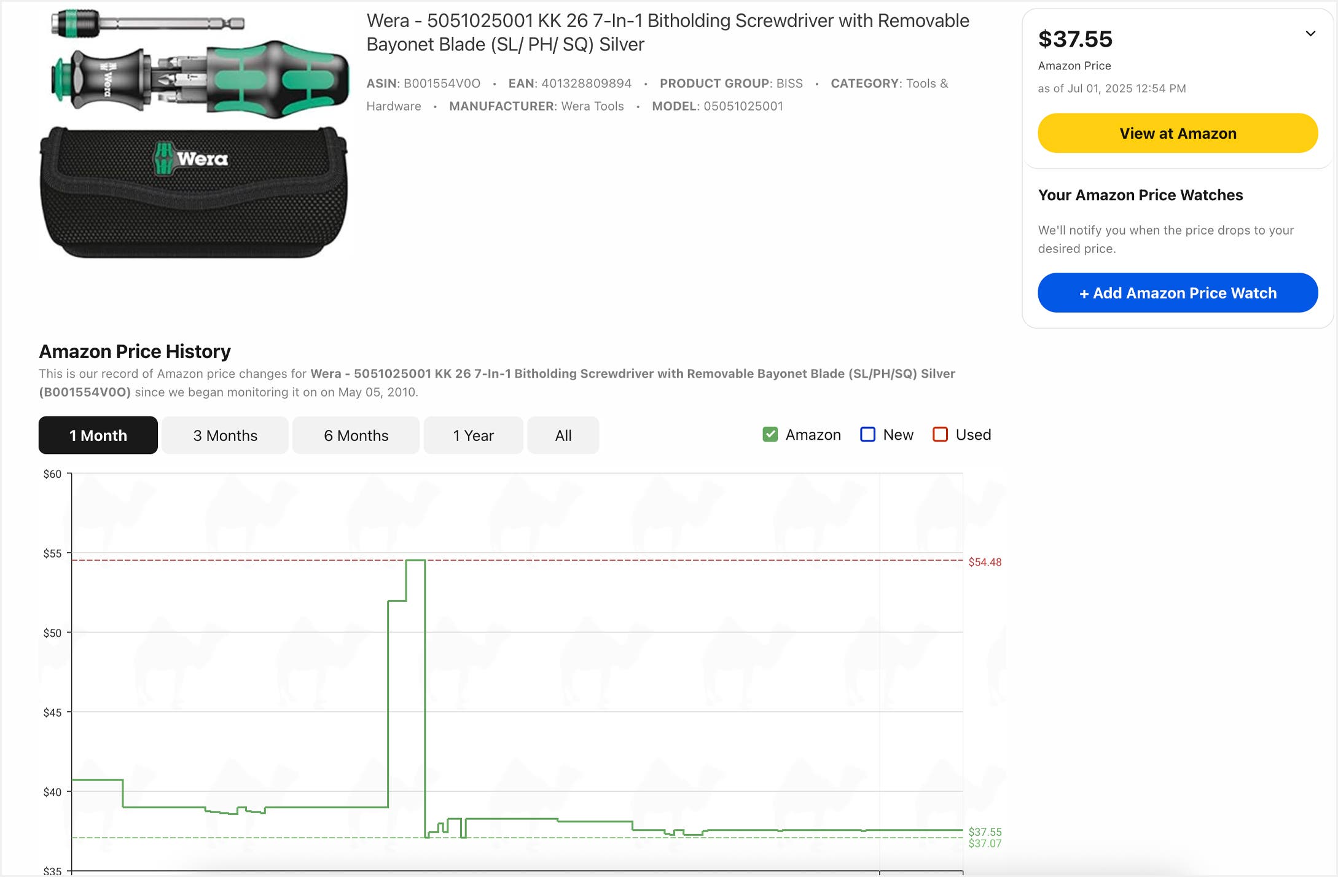This screenshot has height=877, width=1338.
Task: Expand the Amazon price dropdown chevron
Action: [x=1310, y=34]
